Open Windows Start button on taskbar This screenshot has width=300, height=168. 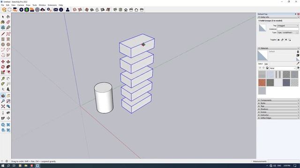[3, 166]
